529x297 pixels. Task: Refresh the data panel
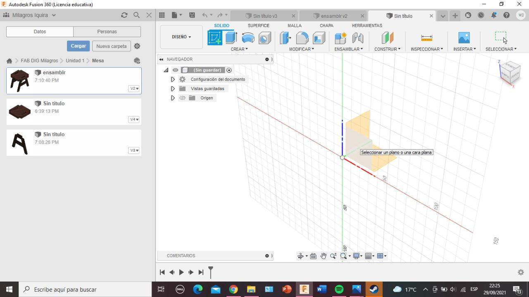(x=124, y=15)
